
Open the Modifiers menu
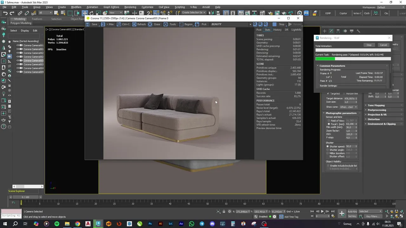click(x=76, y=7)
